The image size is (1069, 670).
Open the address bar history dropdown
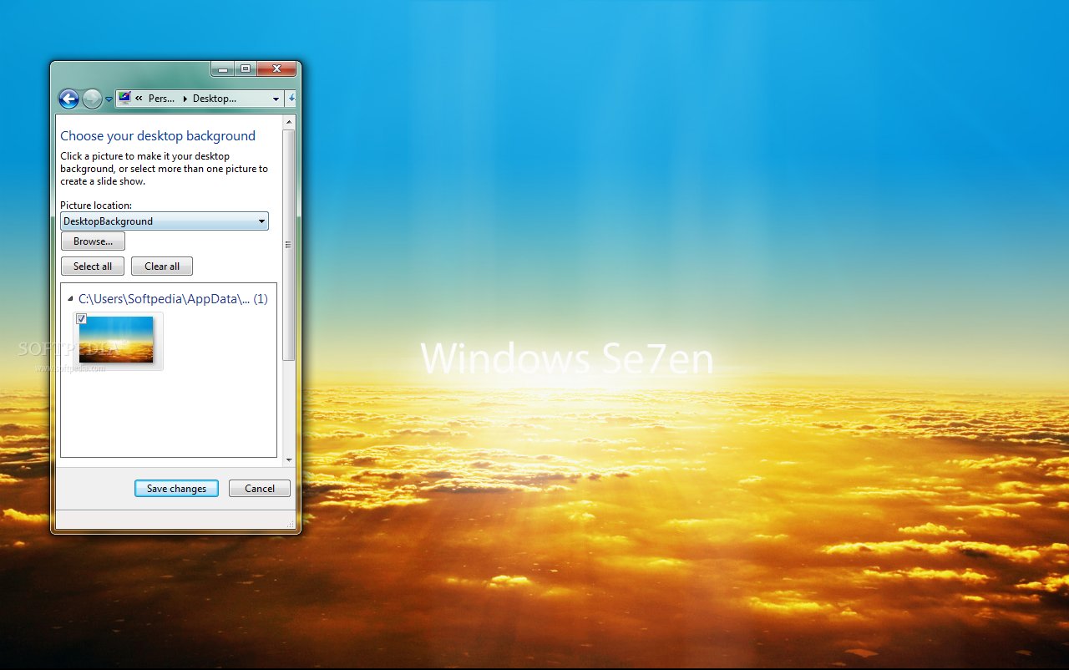276,99
